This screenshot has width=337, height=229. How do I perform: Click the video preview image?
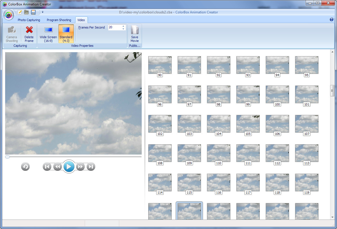coord(73,103)
